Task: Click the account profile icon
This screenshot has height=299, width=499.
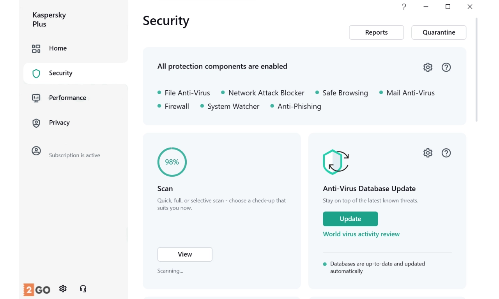Action: [x=36, y=151]
